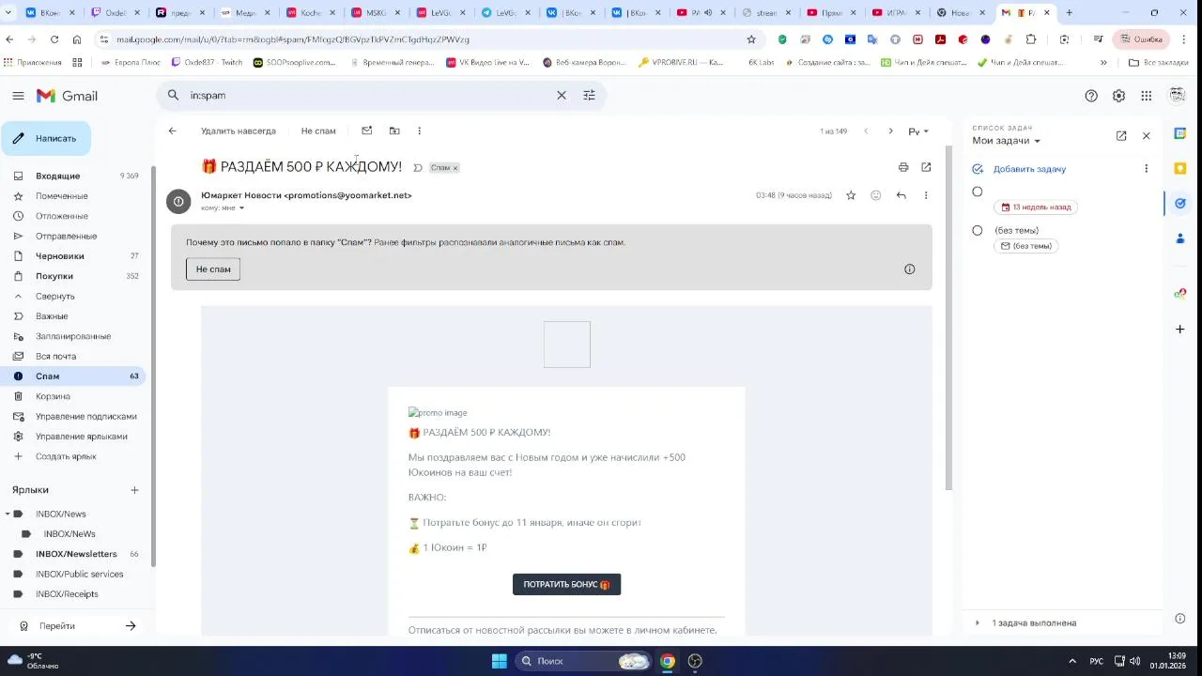Click Не спам in the toolbar

[318, 131]
